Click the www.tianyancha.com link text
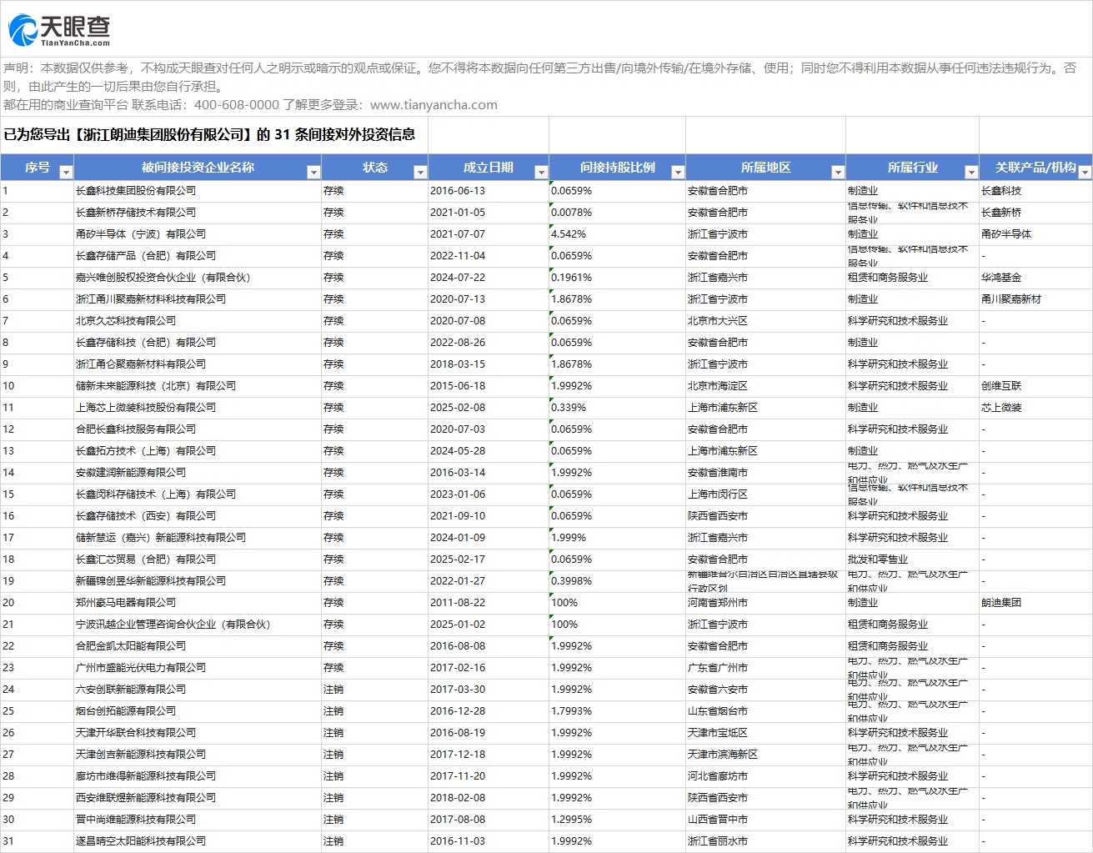This screenshot has width=1093, height=853. 434,105
